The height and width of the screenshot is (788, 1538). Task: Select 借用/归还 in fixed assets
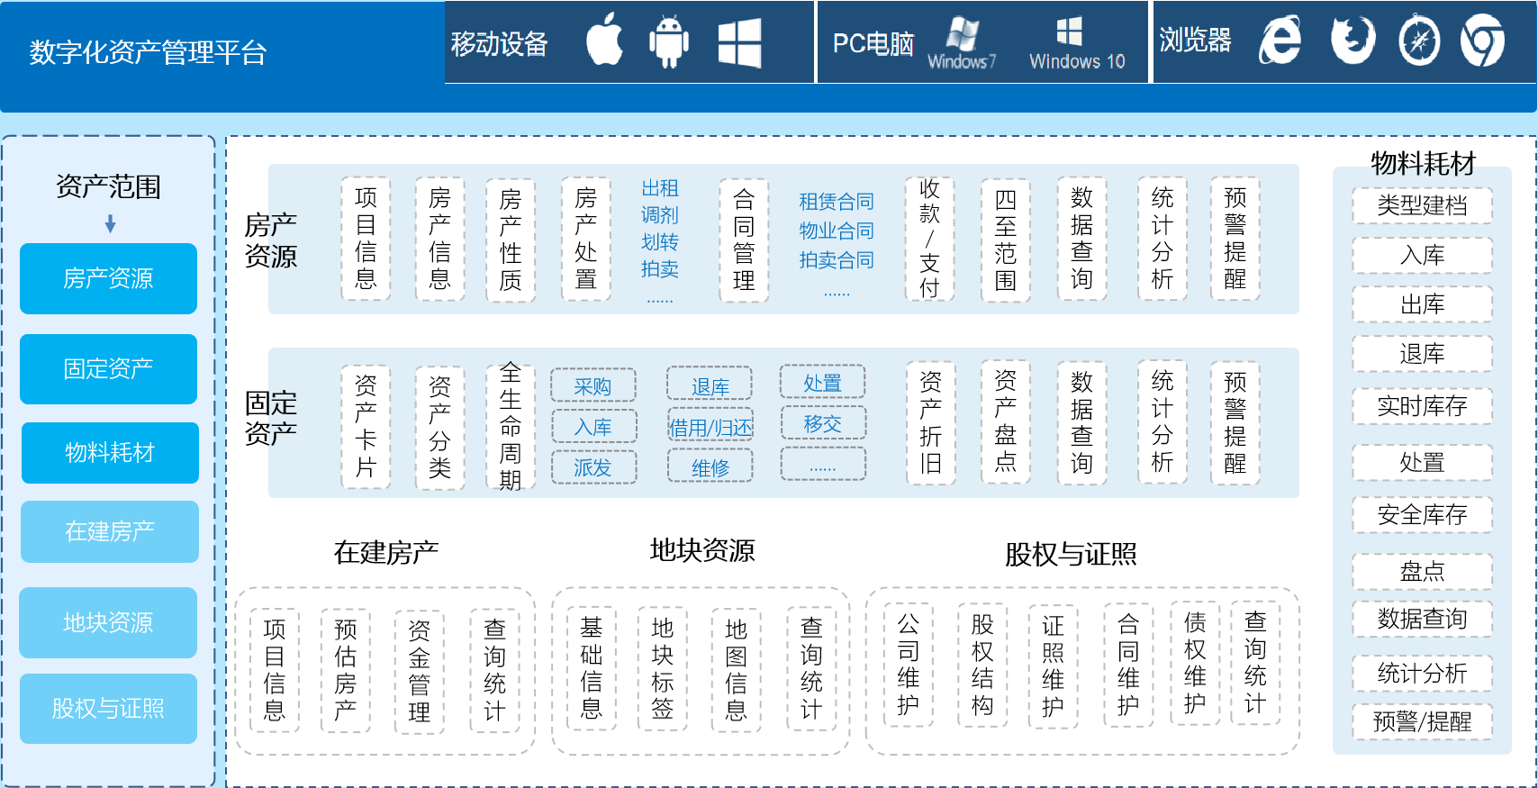tap(710, 427)
